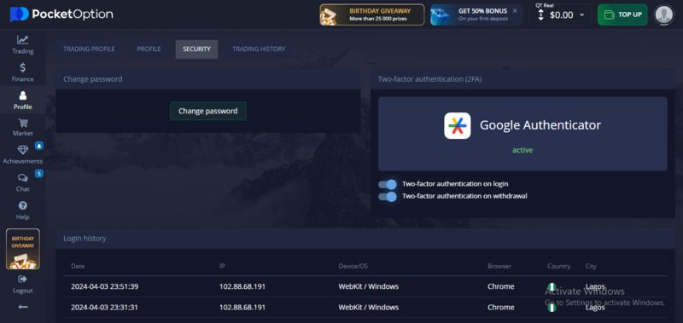The image size is (683, 323).
Task: Close the 50% bonus banner
Action: (515, 10)
